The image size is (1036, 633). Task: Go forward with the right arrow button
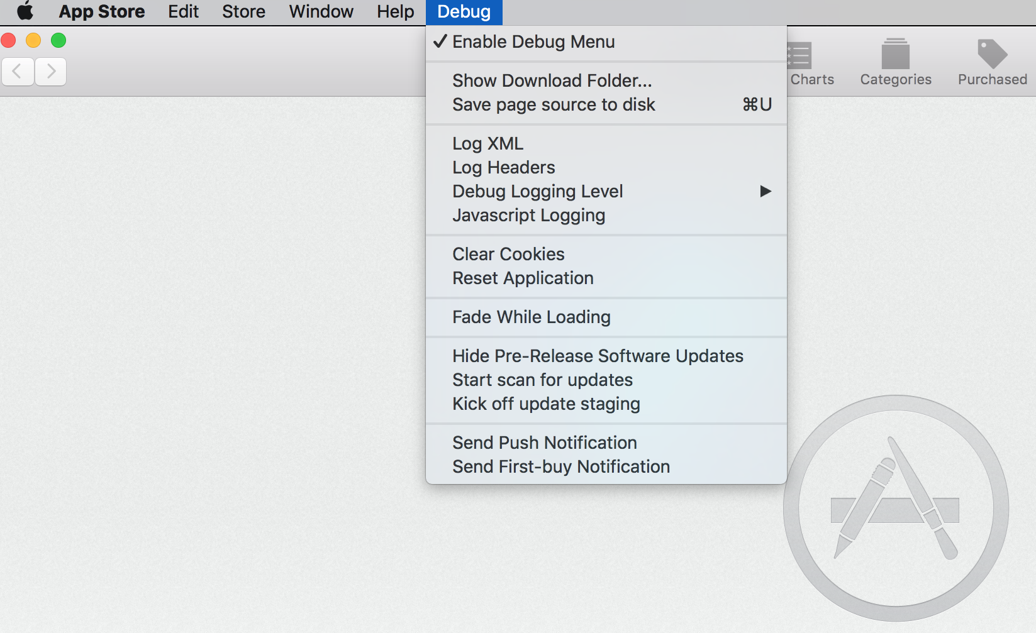pyautogui.click(x=51, y=72)
